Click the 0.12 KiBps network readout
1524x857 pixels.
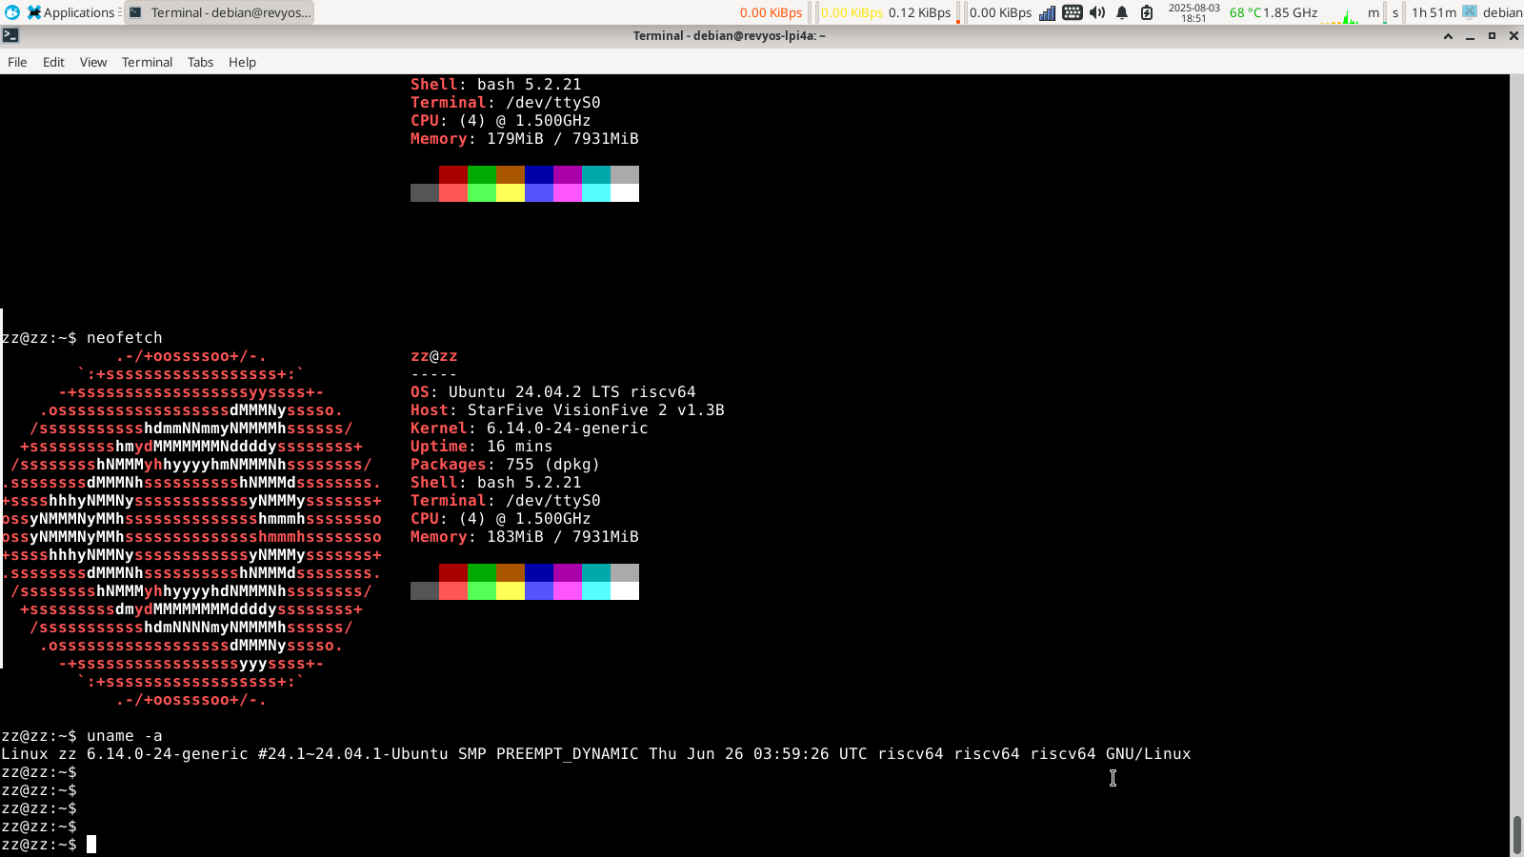(x=919, y=12)
